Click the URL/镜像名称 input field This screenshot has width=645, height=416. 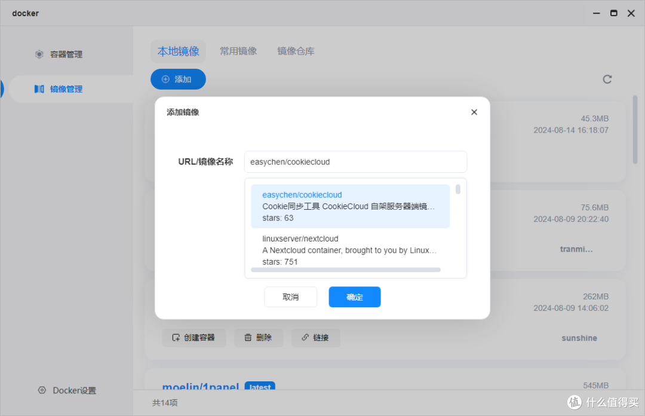click(355, 161)
